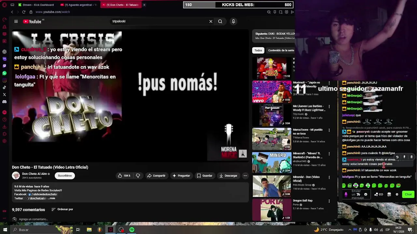Open Windows Start menu

(5, 230)
